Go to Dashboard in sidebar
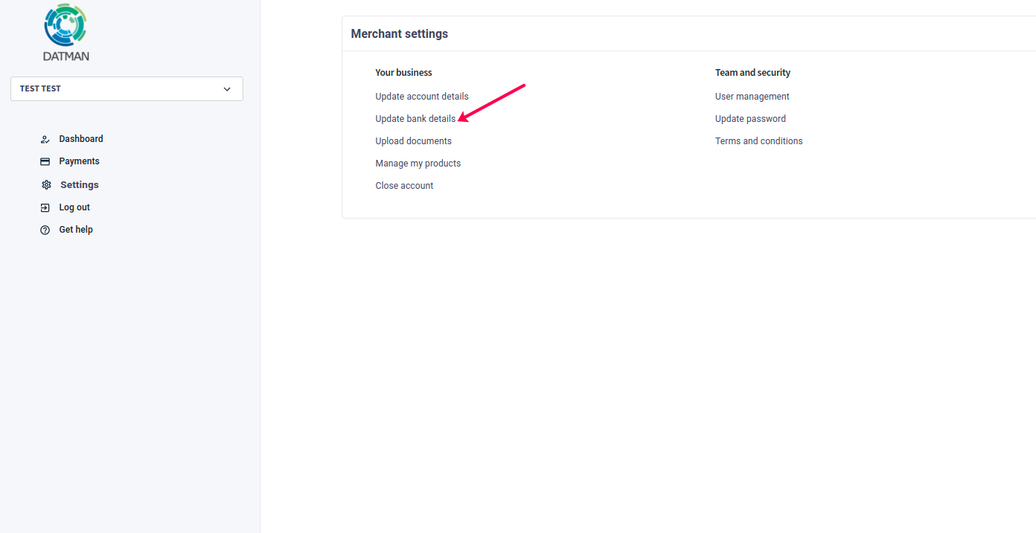Image resolution: width=1036 pixels, height=533 pixels. tap(81, 139)
